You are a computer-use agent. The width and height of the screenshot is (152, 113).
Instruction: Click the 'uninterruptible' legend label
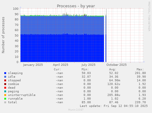(22, 95)
